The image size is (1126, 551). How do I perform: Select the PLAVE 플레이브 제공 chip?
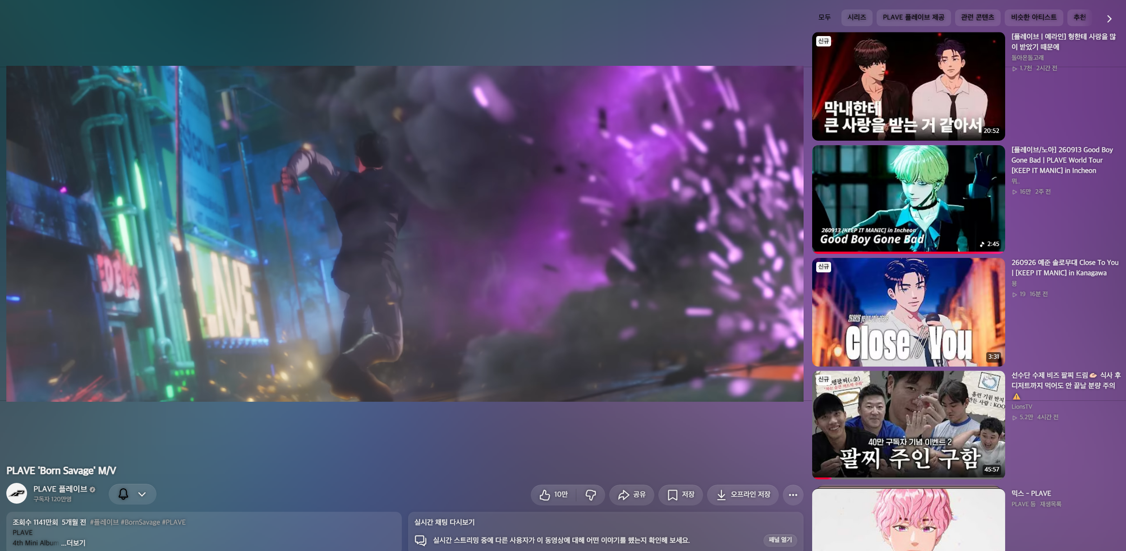[914, 18]
